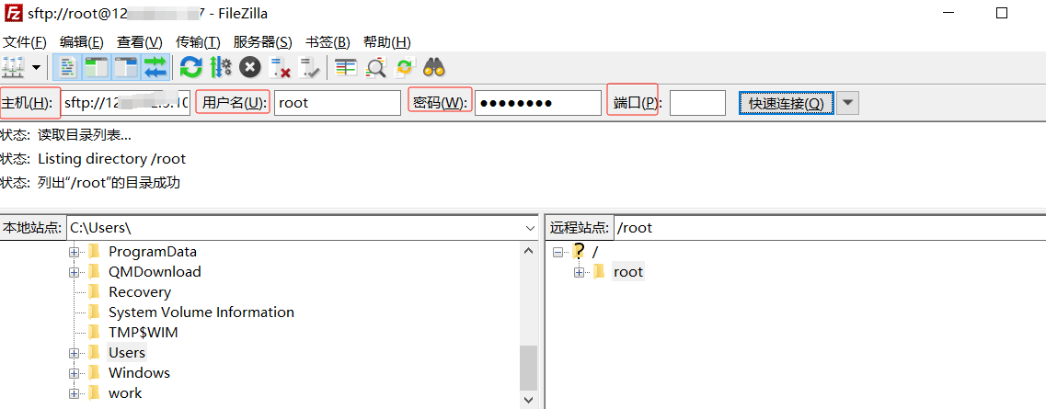Toggle the message log display
The height and width of the screenshot is (409, 1046).
(68, 66)
